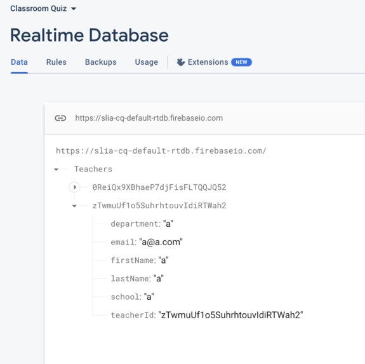
Task: Click the database URL in header bar
Action: click(x=149, y=118)
